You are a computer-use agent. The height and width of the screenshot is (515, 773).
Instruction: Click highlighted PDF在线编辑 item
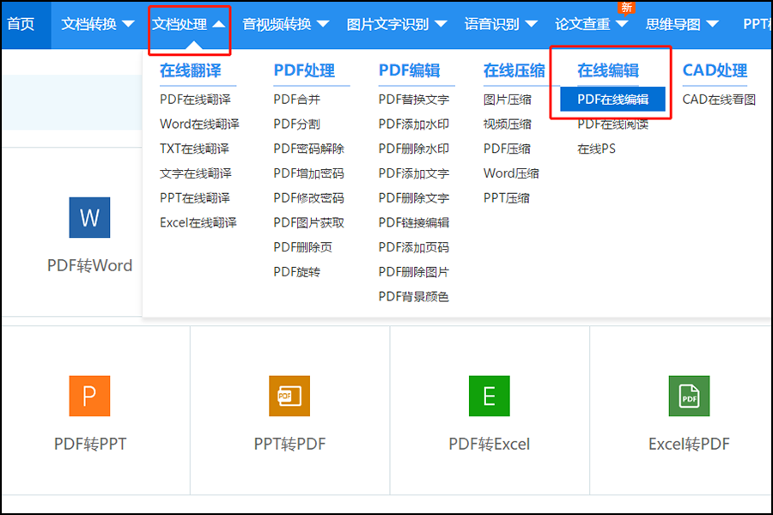point(612,99)
